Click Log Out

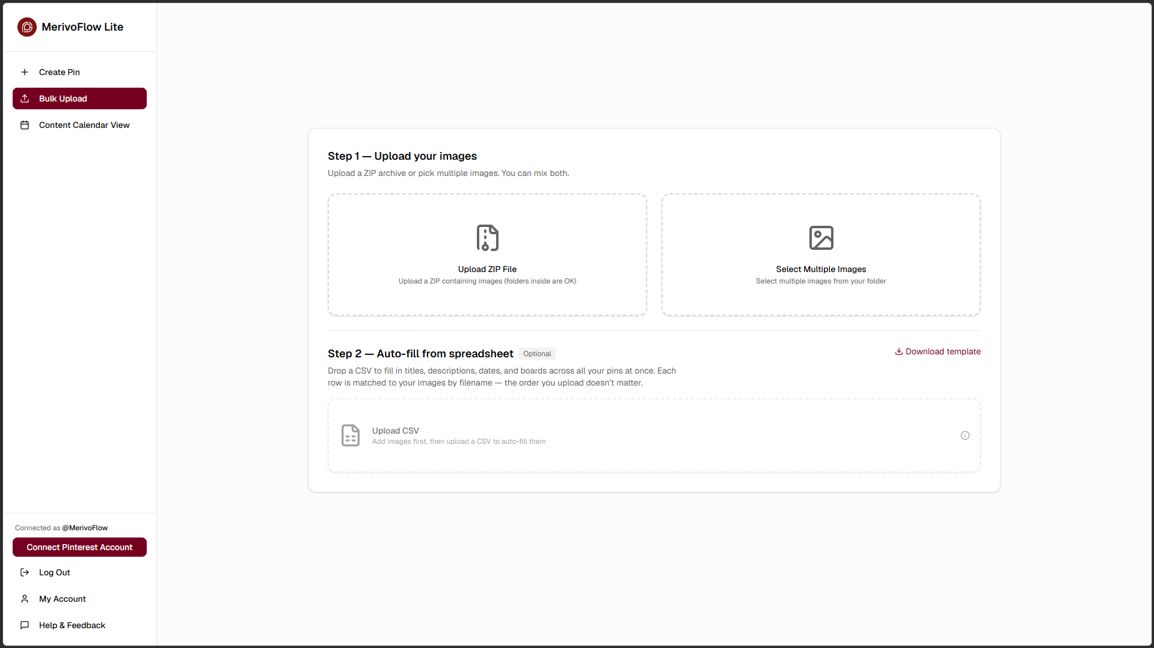click(x=79, y=572)
